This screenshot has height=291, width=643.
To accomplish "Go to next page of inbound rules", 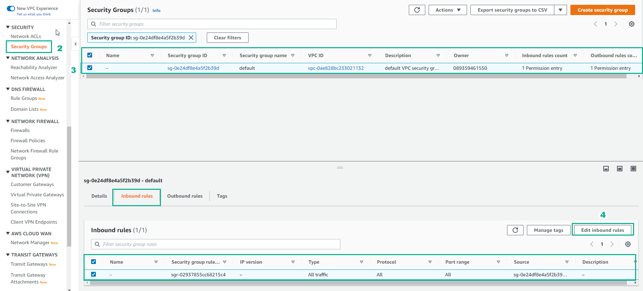I will [x=612, y=244].
